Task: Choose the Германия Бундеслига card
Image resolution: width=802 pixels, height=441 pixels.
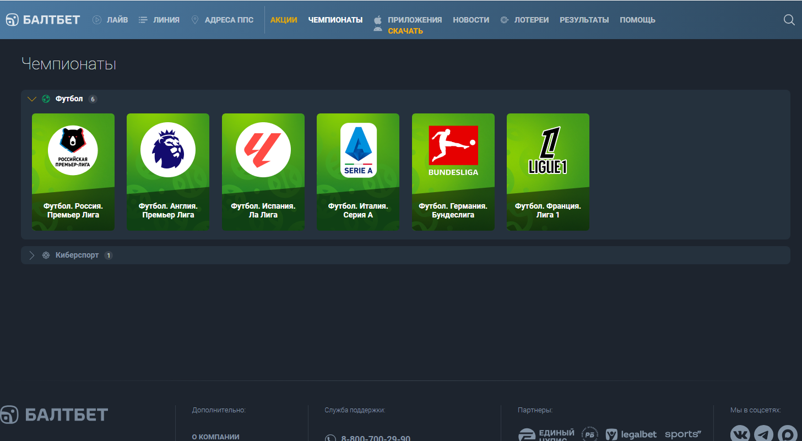Action: (x=453, y=172)
